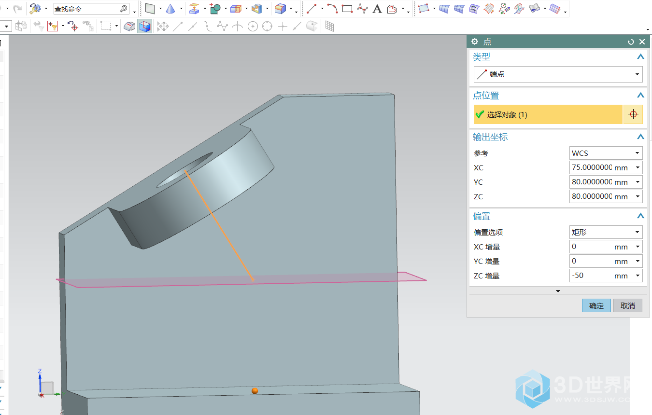652x415 pixels.
Task: Click the trim body icon
Action: point(236,9)
